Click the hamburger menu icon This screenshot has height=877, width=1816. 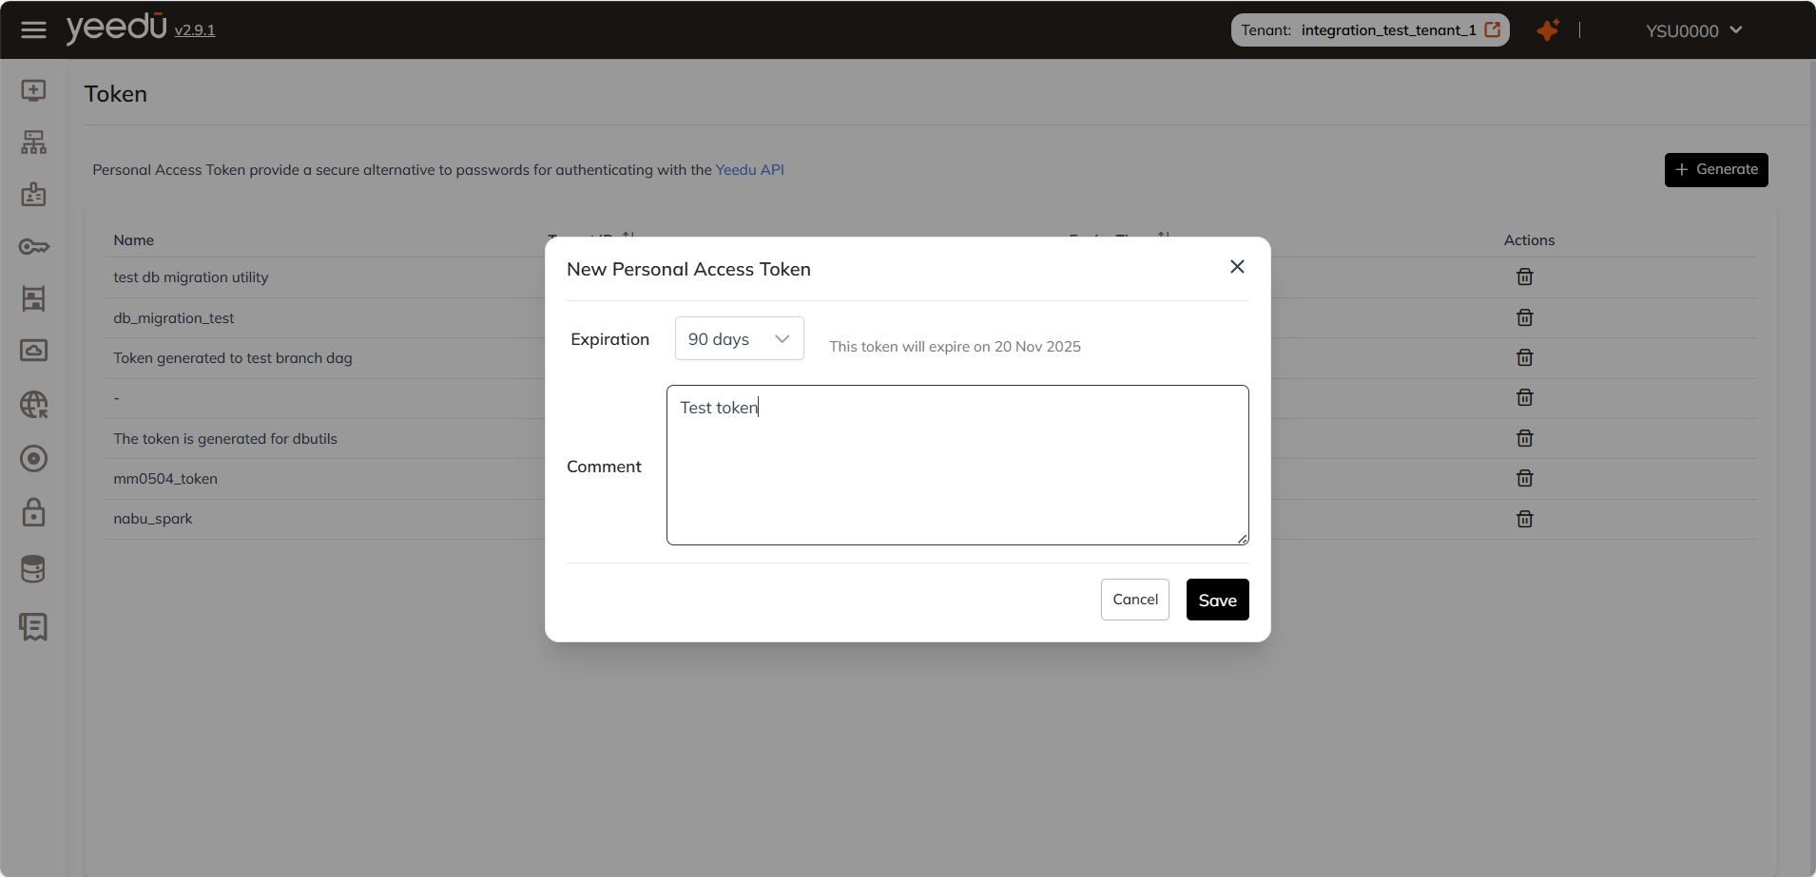[33, 30]
